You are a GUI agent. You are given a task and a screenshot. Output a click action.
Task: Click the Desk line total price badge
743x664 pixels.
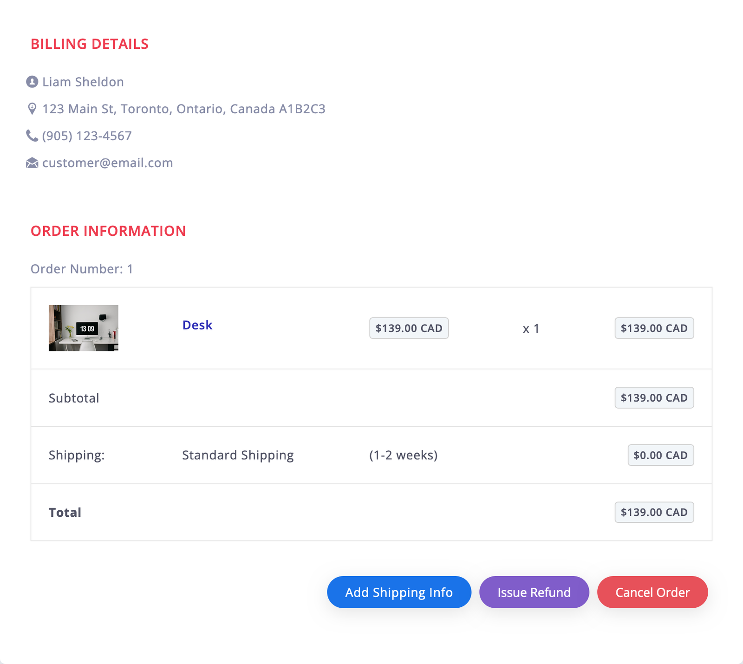pos(654,328)
